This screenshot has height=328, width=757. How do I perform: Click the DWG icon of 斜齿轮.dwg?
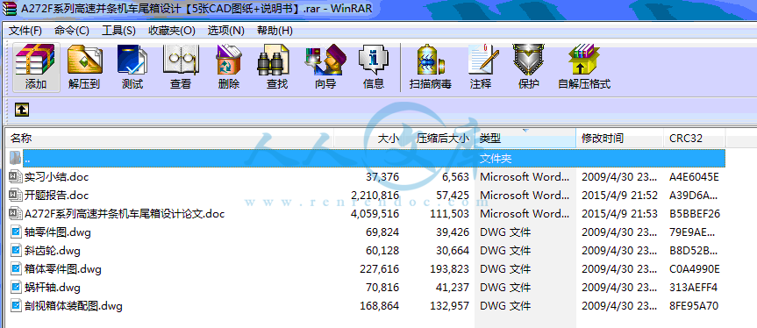pyautogui.click(x=16, y=250)
